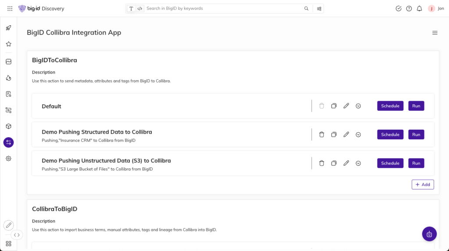Screen dimensions: 449x251
Task: Toggle code query mode in search bar
Action: point(139,8)
